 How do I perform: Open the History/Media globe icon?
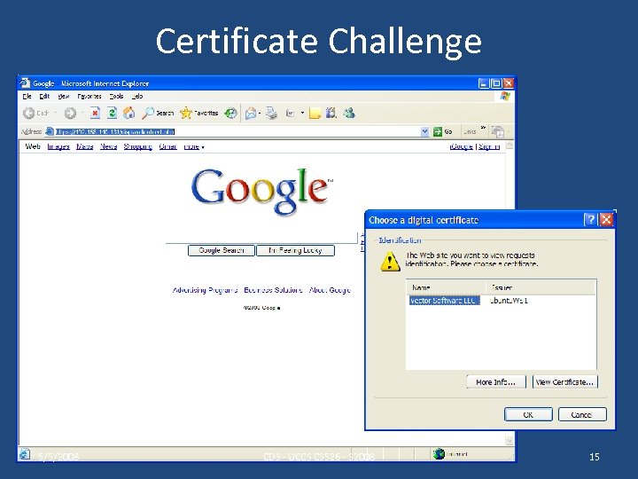pyautogui.click(x=230, y=113)
